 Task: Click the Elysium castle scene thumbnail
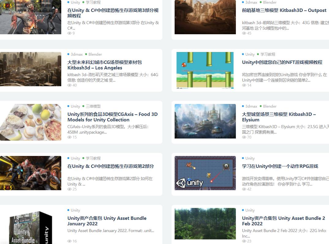tap(205, 121)
